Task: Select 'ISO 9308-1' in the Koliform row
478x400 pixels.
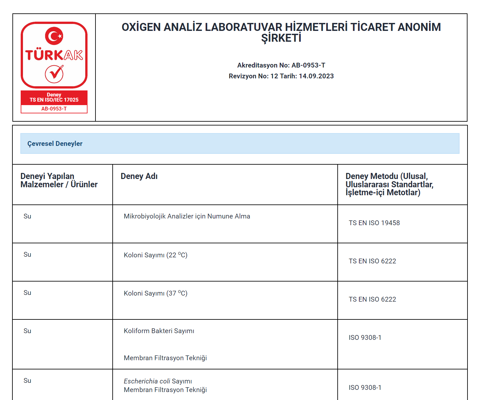Action: [x=365, y=338]
